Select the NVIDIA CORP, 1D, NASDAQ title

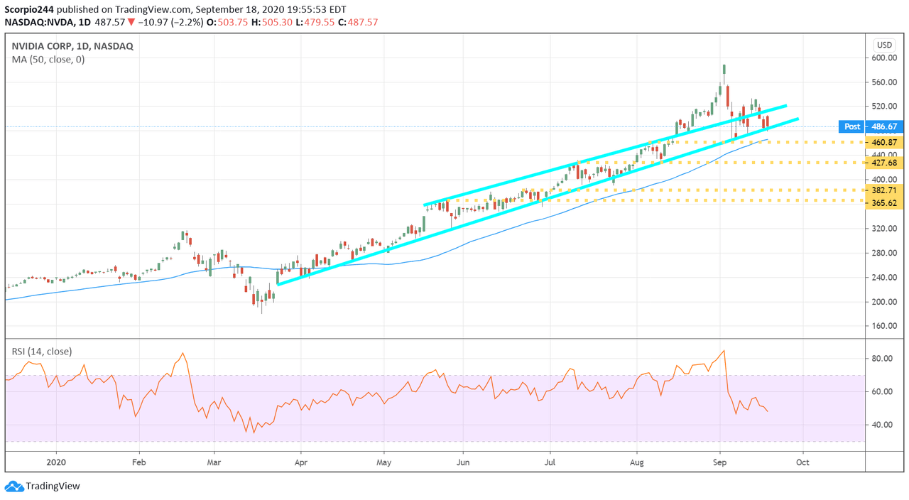point(72,46)
